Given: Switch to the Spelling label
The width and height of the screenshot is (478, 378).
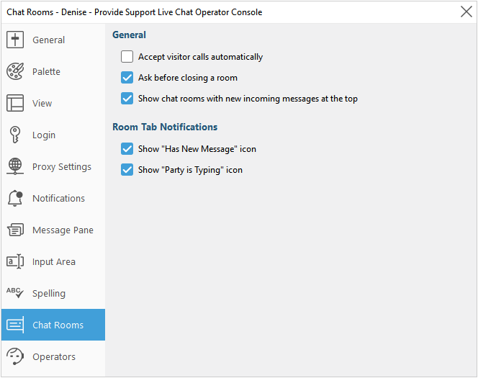Looking at the screenshot, I should (x=49, y=294).
